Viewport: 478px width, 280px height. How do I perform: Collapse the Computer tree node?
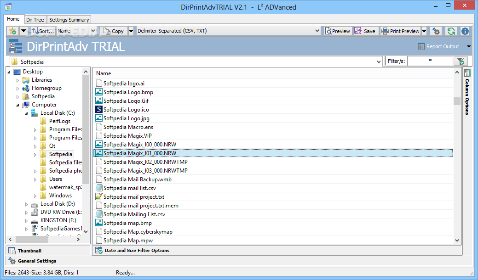(x=17, y=105)
